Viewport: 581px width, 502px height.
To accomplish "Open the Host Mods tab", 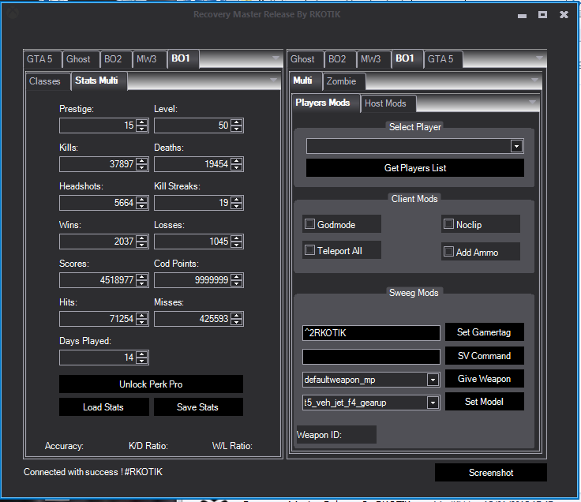I will (388, 103).
